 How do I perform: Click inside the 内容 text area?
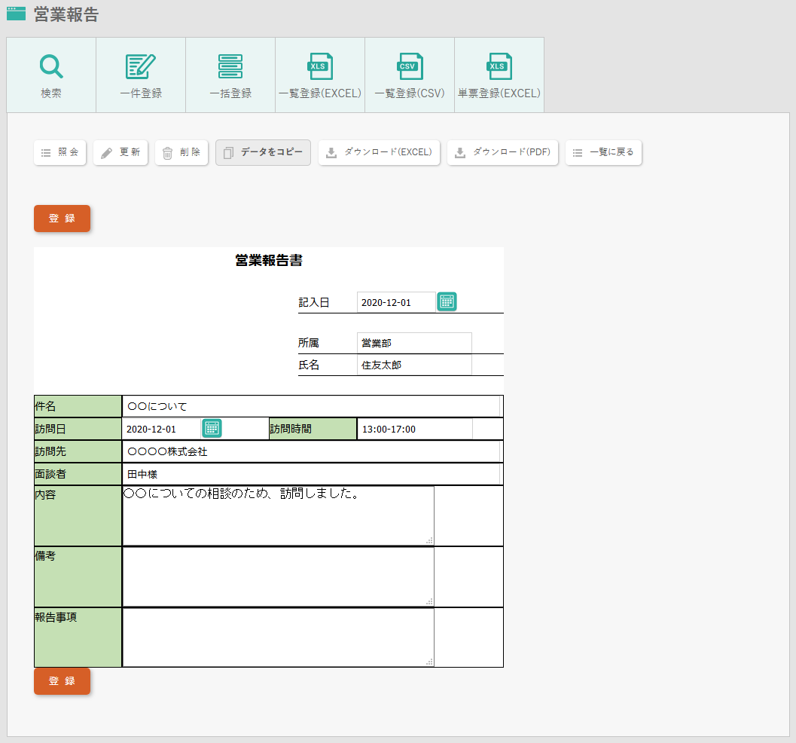(x=278, y=515)
